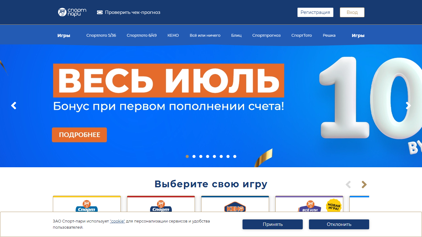Open Спортлото 5/36 menu item

point(101,35)
